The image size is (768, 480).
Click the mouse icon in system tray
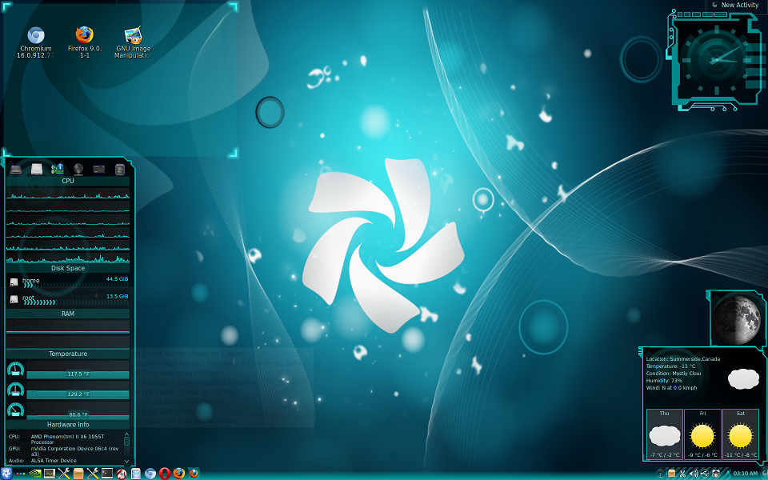(x=715, y=474)
